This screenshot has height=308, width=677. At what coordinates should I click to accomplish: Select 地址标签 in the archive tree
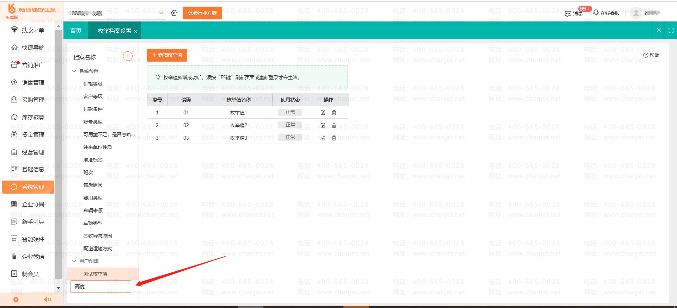tap(93, 160)
